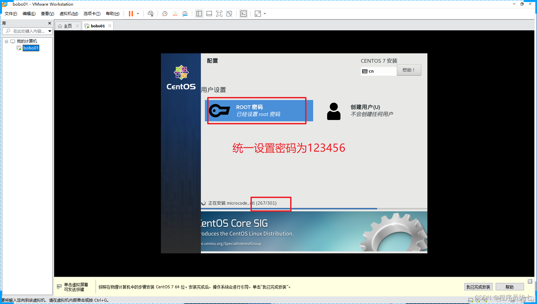Viewport: 537px width, 304px height.
Task: Open the 虚拟机(M) menu
Action: coord(69,14)
